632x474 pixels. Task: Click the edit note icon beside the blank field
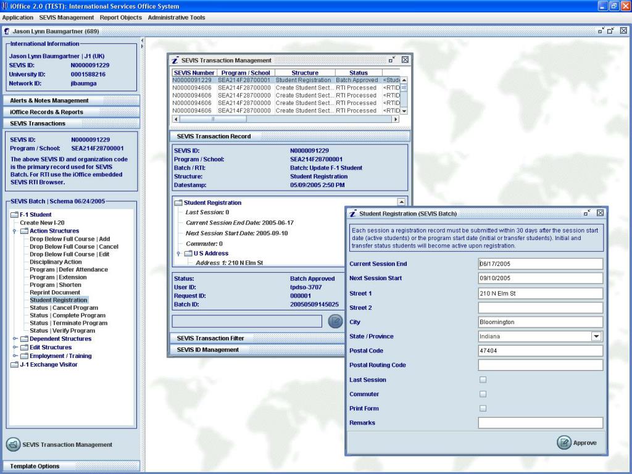coord(335,321)
